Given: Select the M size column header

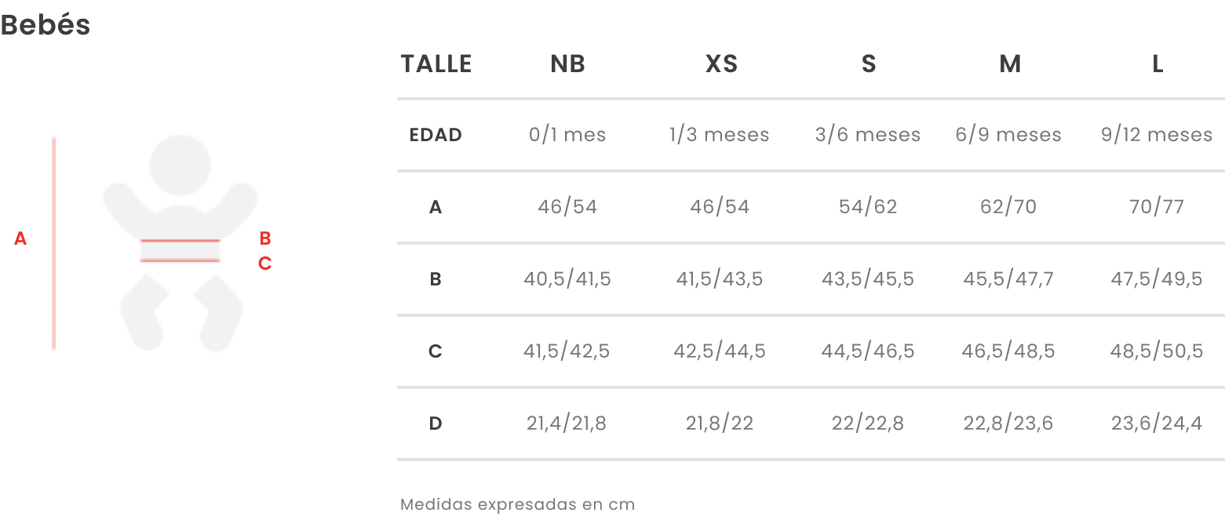Looking at the screenshot, I should (x=1010, y=64).
